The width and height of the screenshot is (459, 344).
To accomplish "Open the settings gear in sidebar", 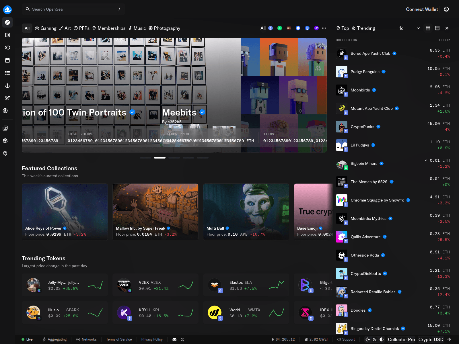I will tap(5, 141).
